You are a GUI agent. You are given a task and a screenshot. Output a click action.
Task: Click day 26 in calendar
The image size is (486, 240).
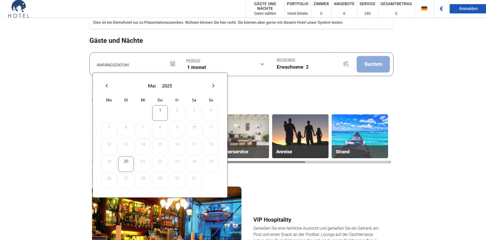pos(109,181)
